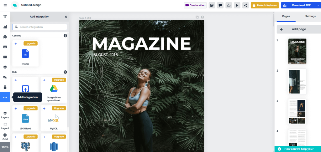321x152 pixels.
Task: Open the comments speech bubble icon
Action: [220, 5]
